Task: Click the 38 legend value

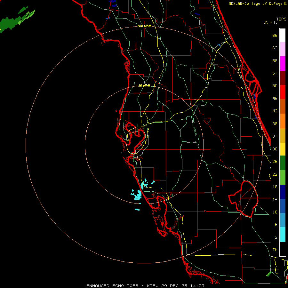Action: coord(275,124)
